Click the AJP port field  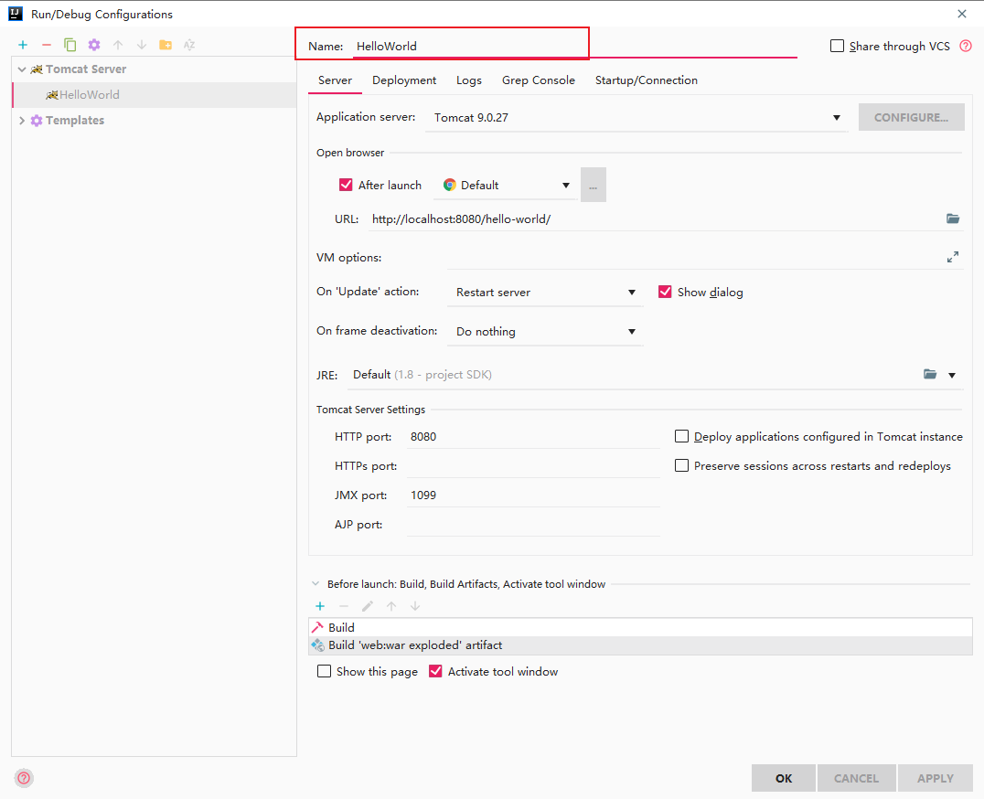(533, 525)
